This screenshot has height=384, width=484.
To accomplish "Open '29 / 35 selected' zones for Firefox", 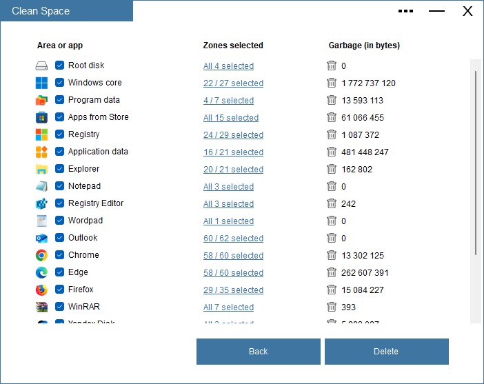I will [x=233, y=290].
